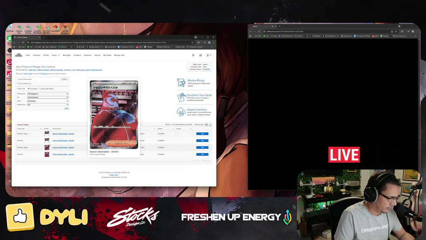Open the Seller Dashboard bookmark in TCGplayer window
The width and height of the screenshot is (426, 240).
click(50, 47)
